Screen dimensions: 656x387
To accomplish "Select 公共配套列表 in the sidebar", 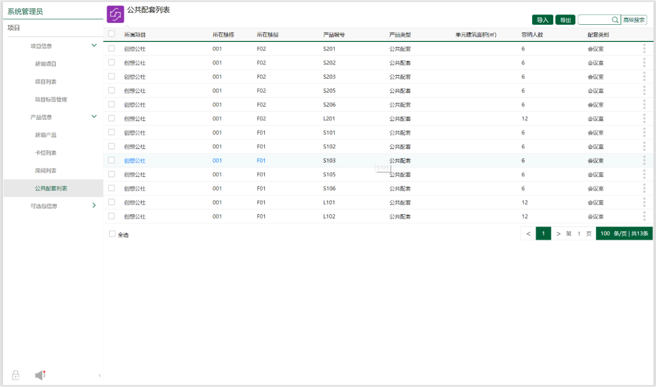I will tap(53, 188).
